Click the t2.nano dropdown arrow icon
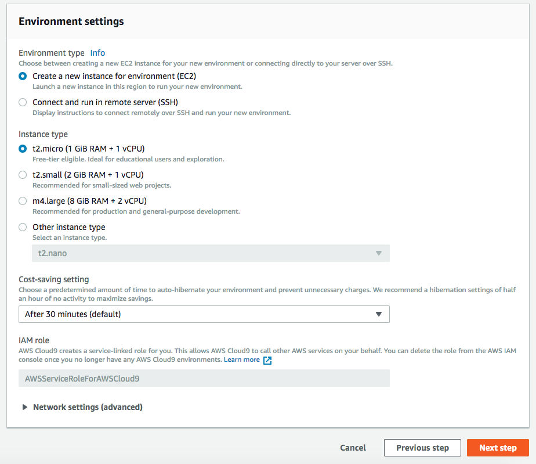This screenshot has width=536, height=464. click(x=378, y=253)
